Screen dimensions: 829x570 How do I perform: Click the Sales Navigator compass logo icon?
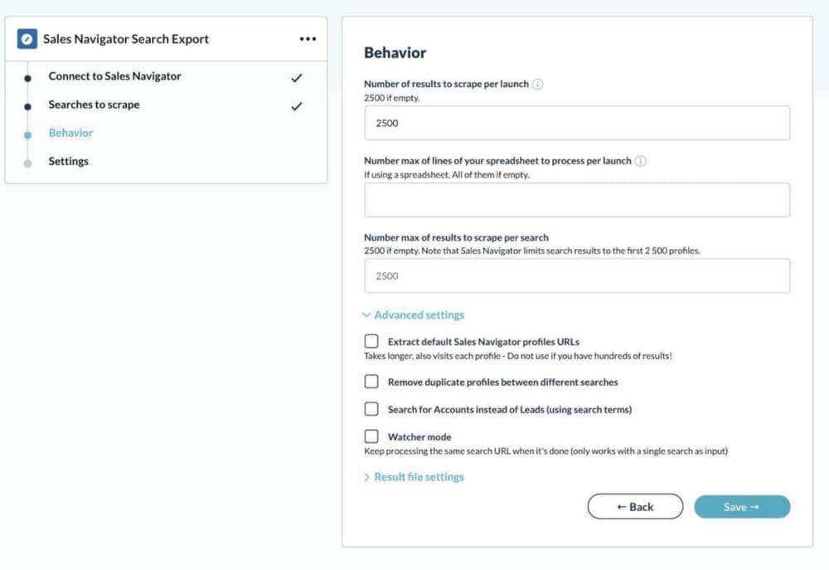tap(27, 39)
